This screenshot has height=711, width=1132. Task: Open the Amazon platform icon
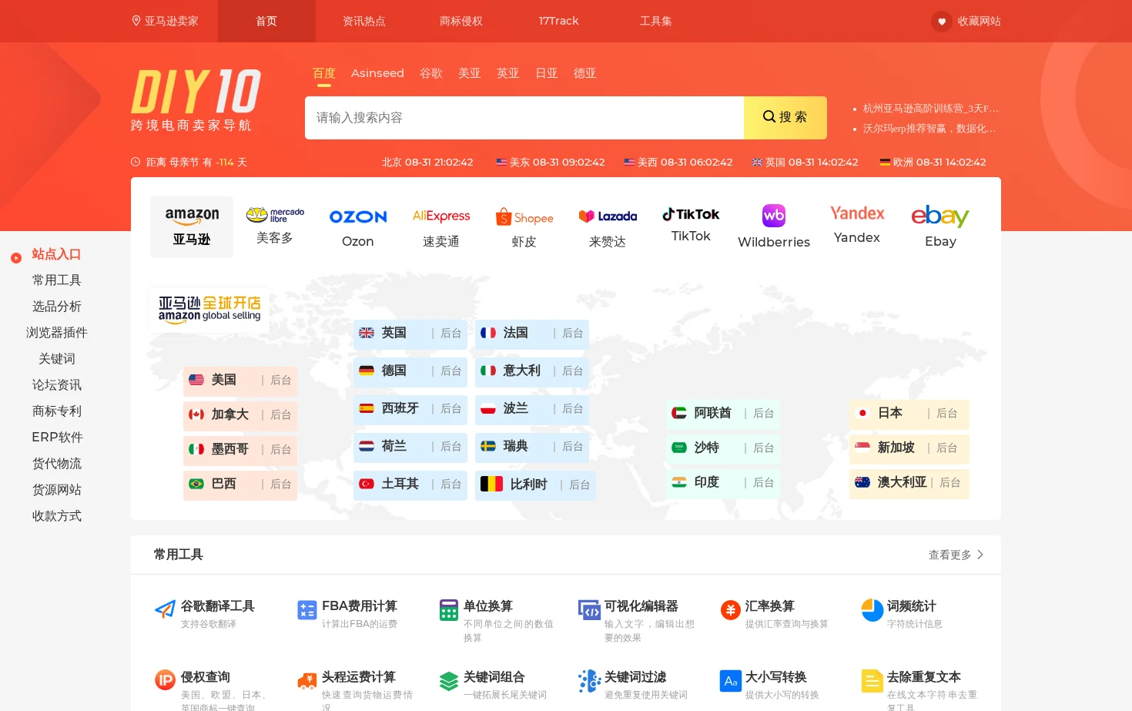(192, 216)
